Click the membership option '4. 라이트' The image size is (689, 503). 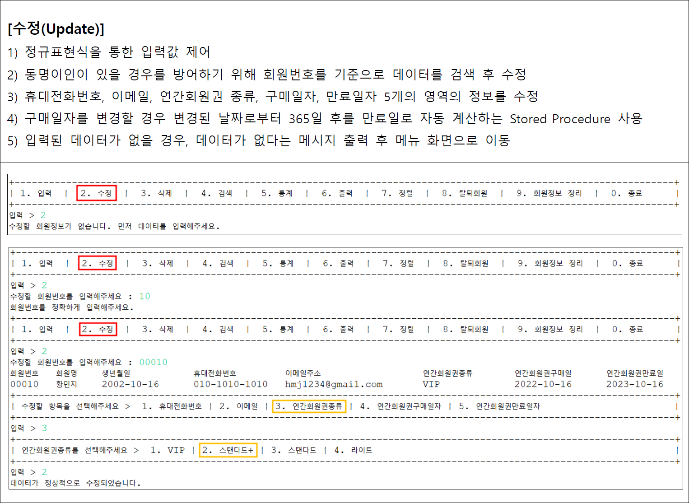pyautogui.click(x=353, y=450)
